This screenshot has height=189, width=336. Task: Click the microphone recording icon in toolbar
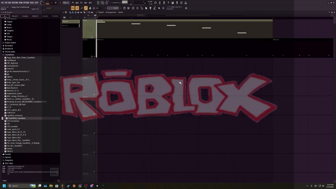[164, 3]
